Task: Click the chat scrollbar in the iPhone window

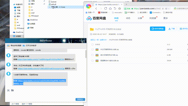Action: pos(86,54)
